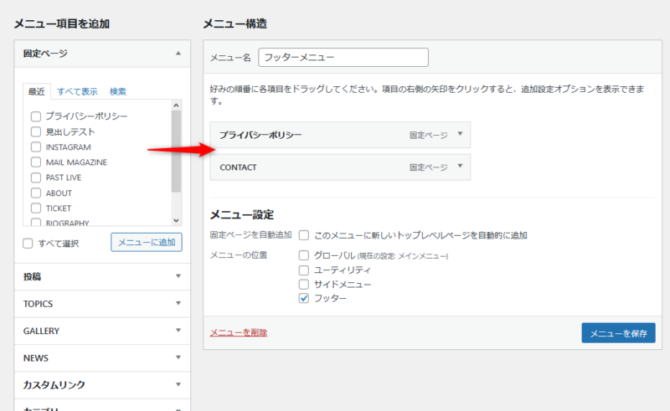Expand the NEWS section arrow
Screen dimensions: 670x411
(178, 357)
